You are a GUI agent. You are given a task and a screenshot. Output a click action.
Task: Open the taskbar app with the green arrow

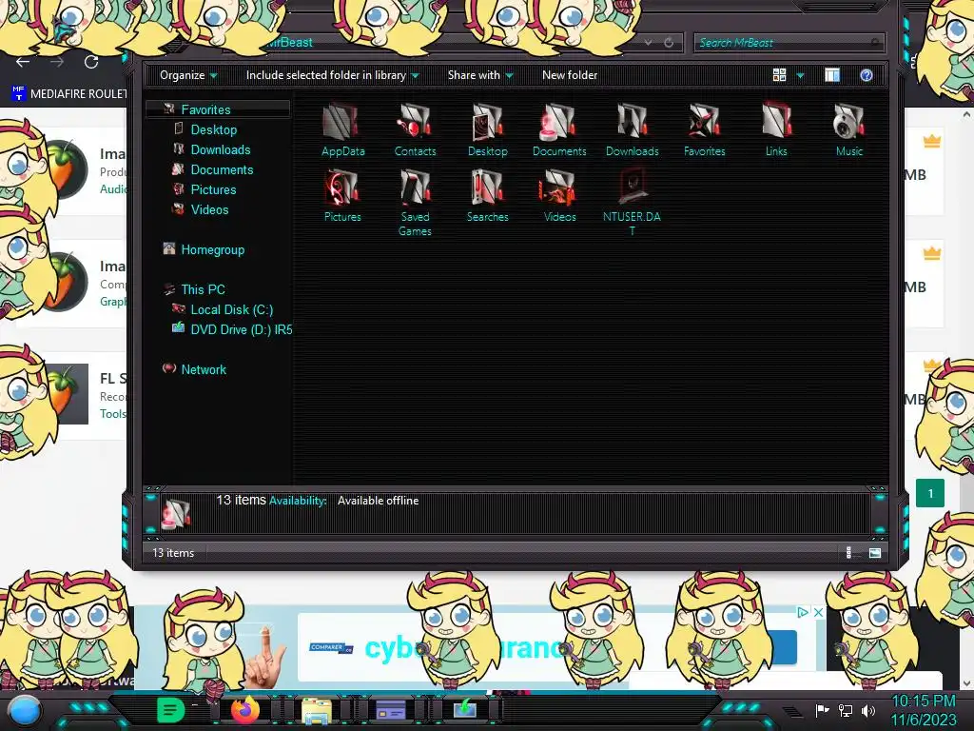[x=464, y=709]
